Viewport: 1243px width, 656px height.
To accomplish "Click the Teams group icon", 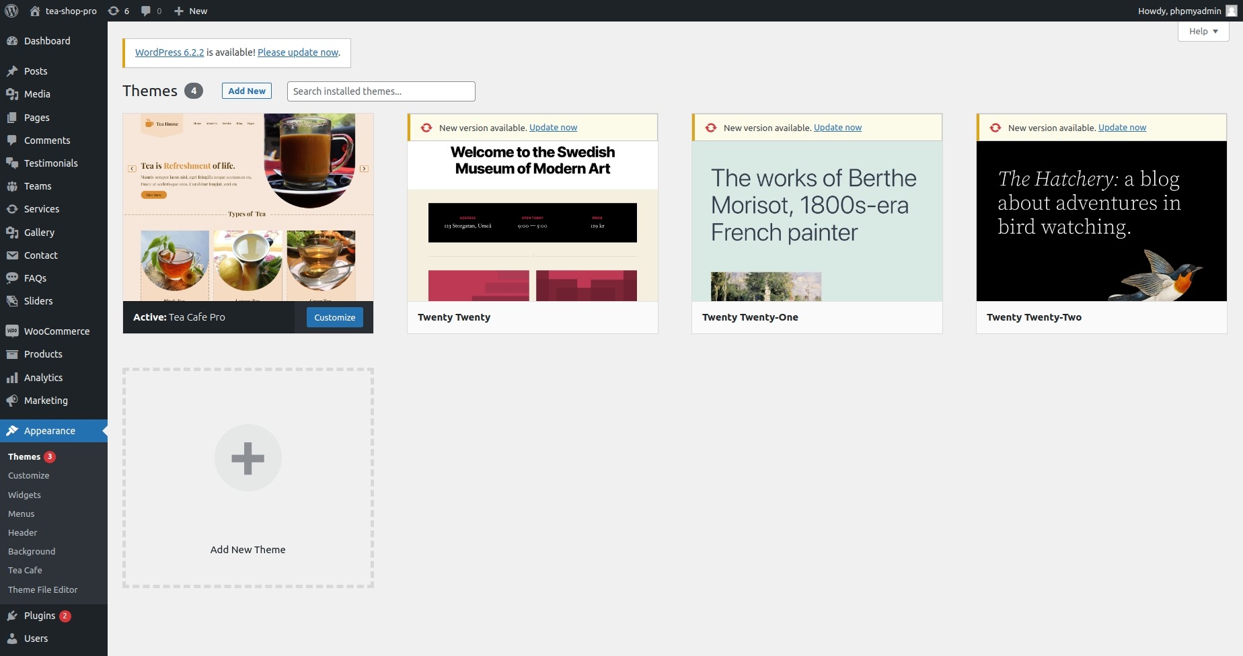I will [x=12, y=186].
